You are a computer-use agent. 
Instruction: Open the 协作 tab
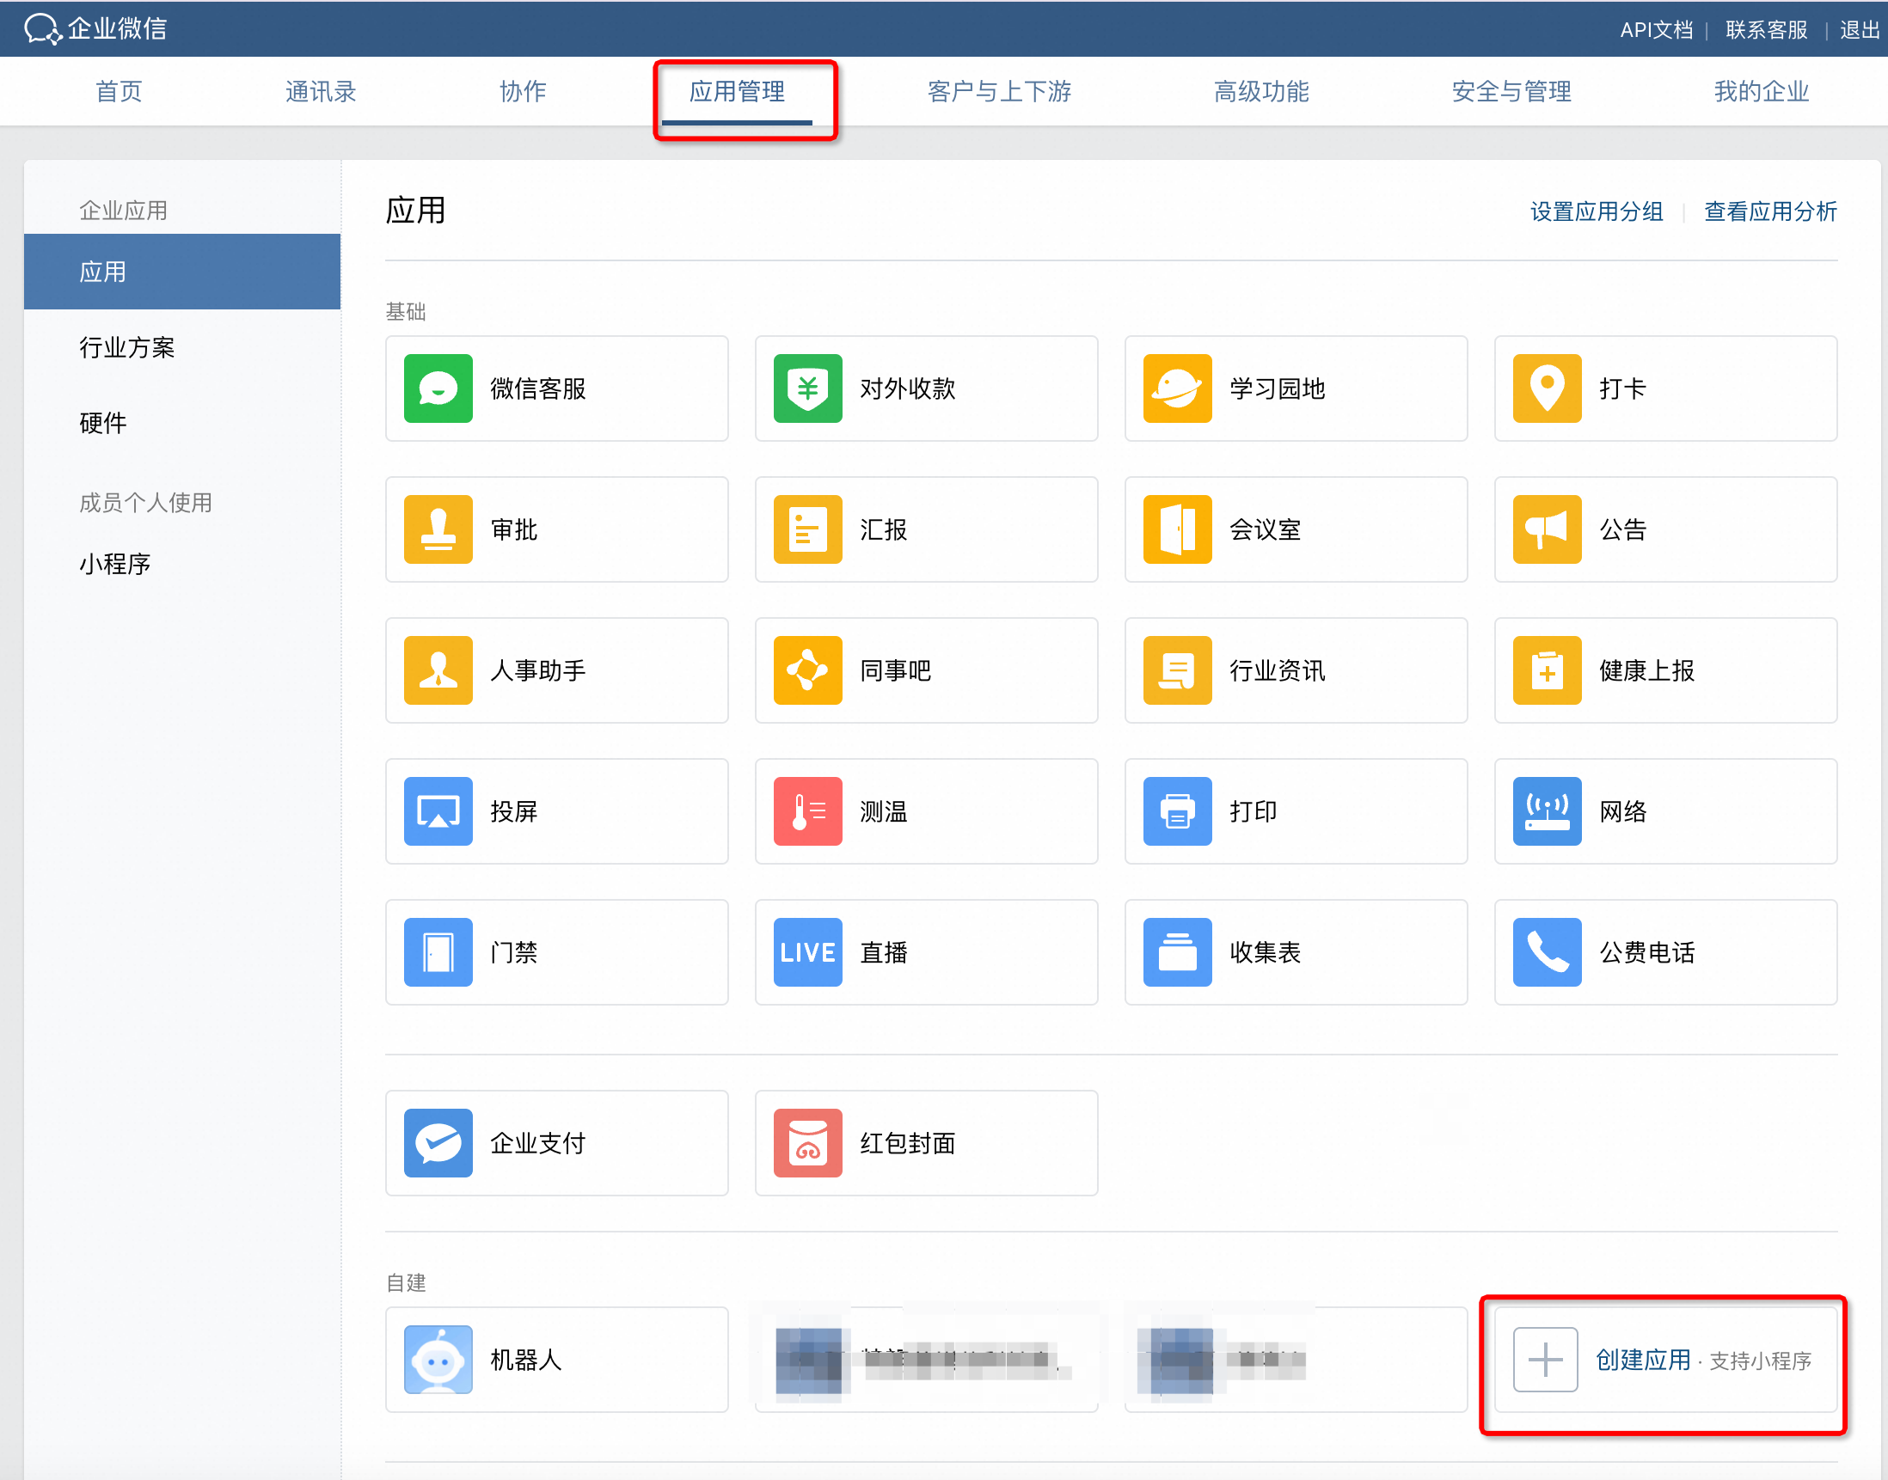coord(523,91)
